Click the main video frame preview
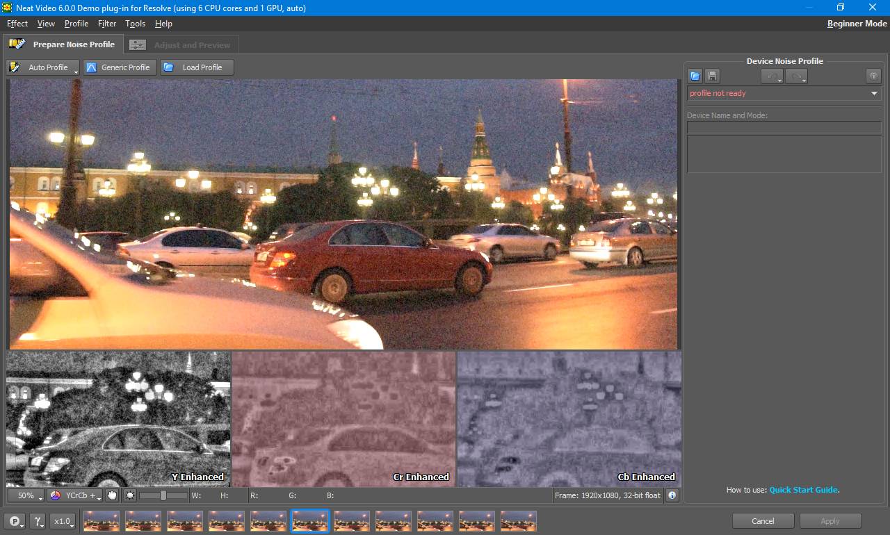This screenshot has height=535, width=890. click(343, 214)
